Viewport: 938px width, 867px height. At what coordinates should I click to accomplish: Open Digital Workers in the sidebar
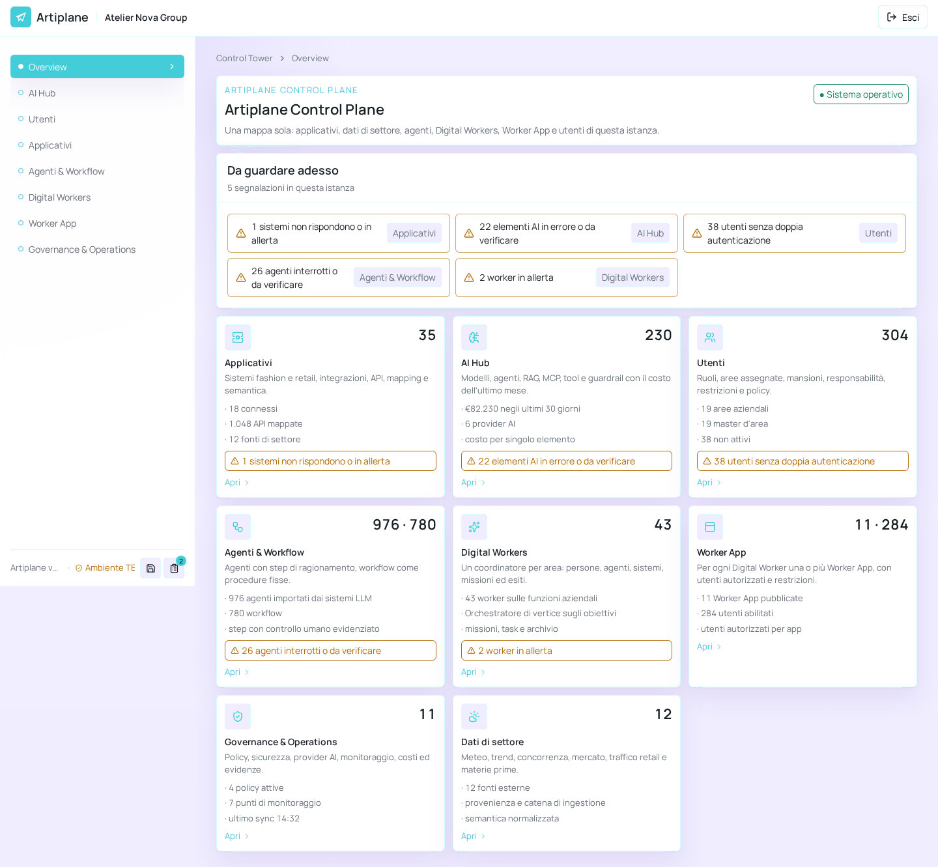[97, 197]
